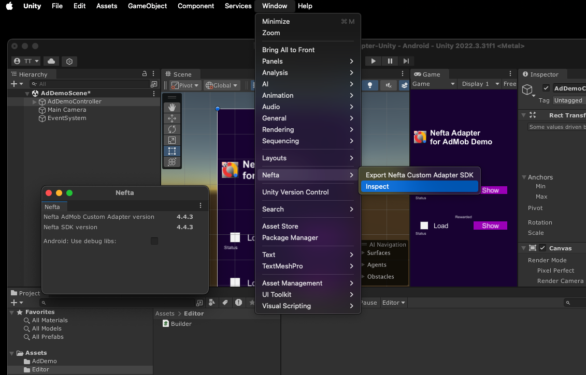Select the Scale tool in Scene toolbar
This screenshot has height=375, width=586.
click(x=172, y=140)
